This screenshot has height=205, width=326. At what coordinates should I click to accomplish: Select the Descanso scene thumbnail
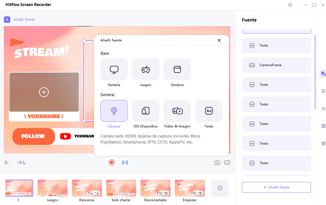[87, 188]
